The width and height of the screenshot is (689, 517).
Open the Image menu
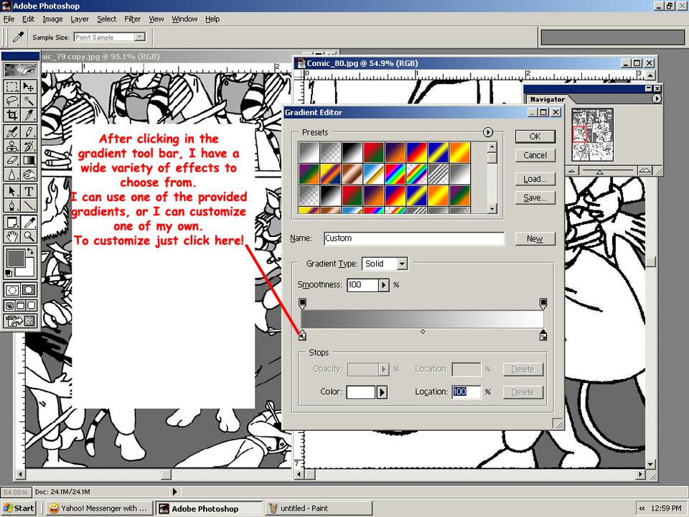(x=52, y=19)
